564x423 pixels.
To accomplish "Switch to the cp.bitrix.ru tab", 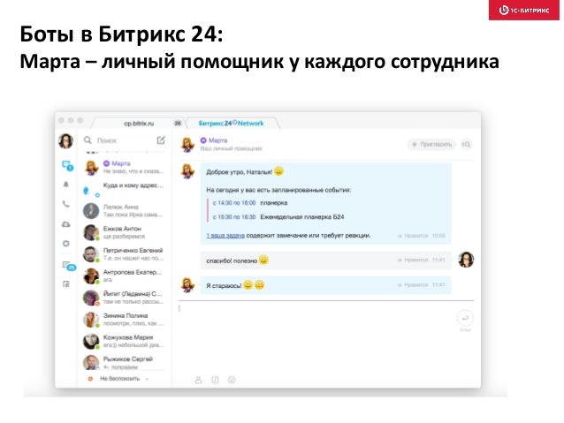I will pos(139,124).
